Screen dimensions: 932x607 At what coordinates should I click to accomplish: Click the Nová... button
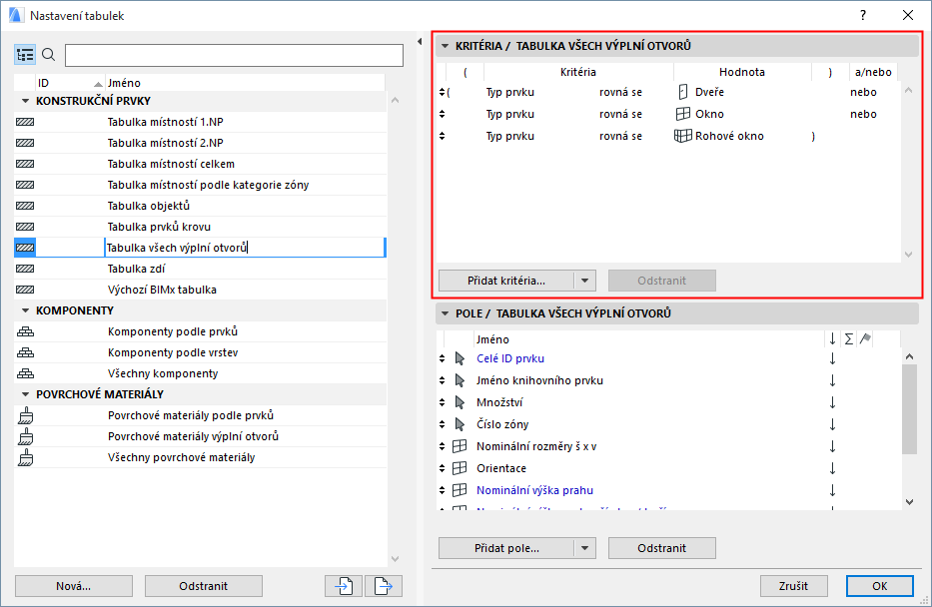click(74, 586)
